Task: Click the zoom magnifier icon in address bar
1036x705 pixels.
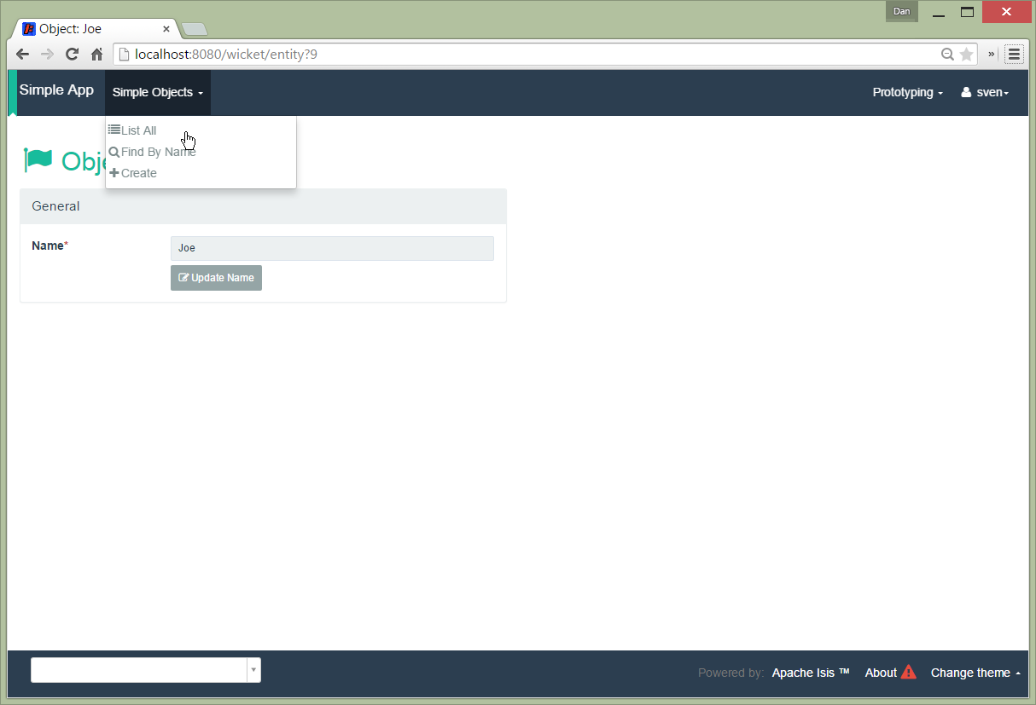Action: 947,54
